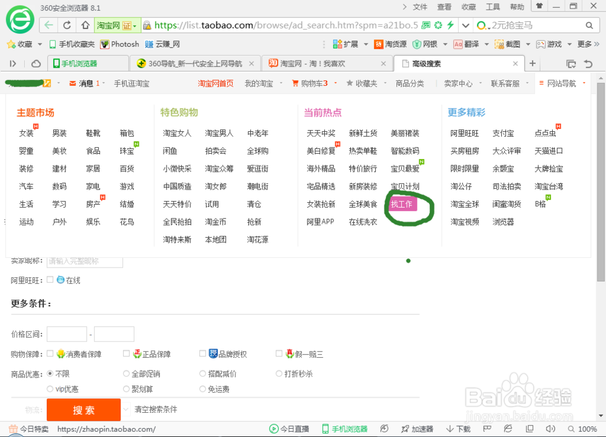Toggle the sidebar panel icon left of tabs
The width and height of the screenshot is (606, 437).
point(13,64)
